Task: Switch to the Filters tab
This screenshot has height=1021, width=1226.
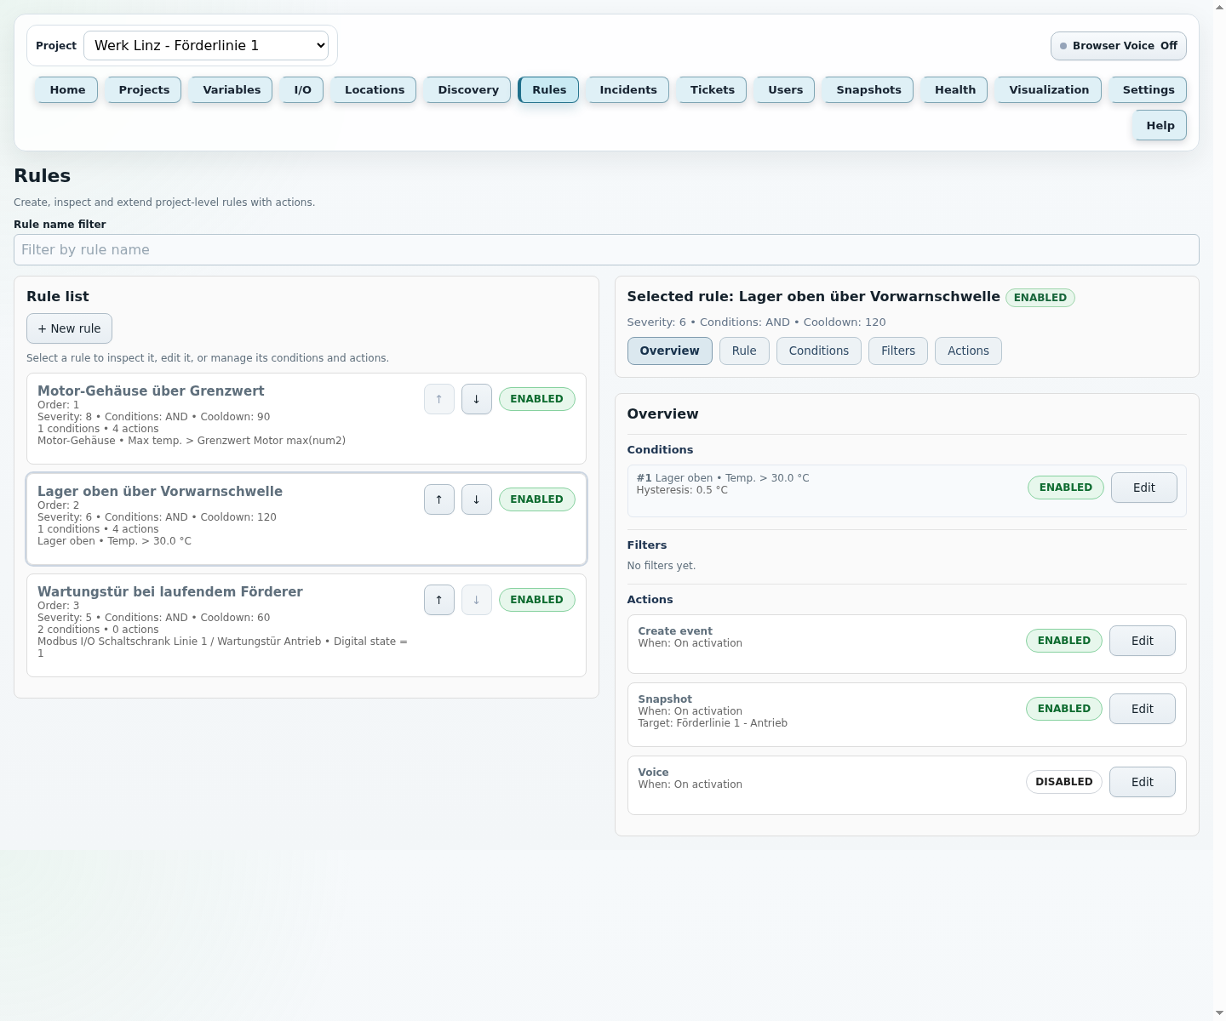Action: (x=898, y=351)
